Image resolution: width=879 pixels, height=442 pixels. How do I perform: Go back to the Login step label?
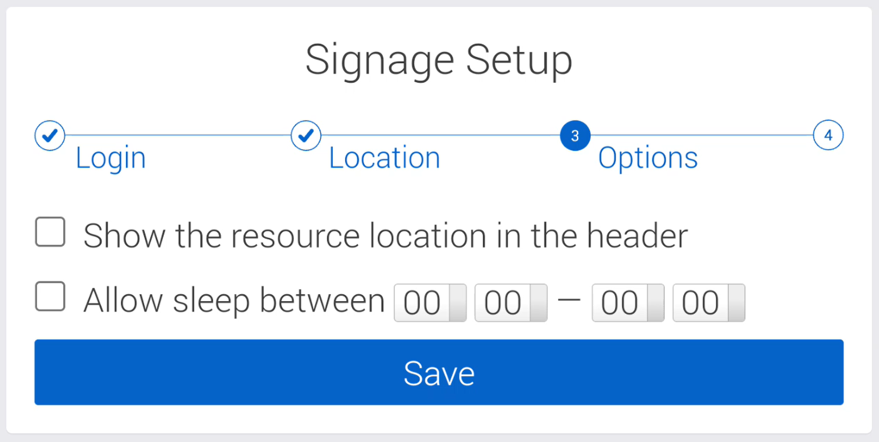(x=110, y=158)
